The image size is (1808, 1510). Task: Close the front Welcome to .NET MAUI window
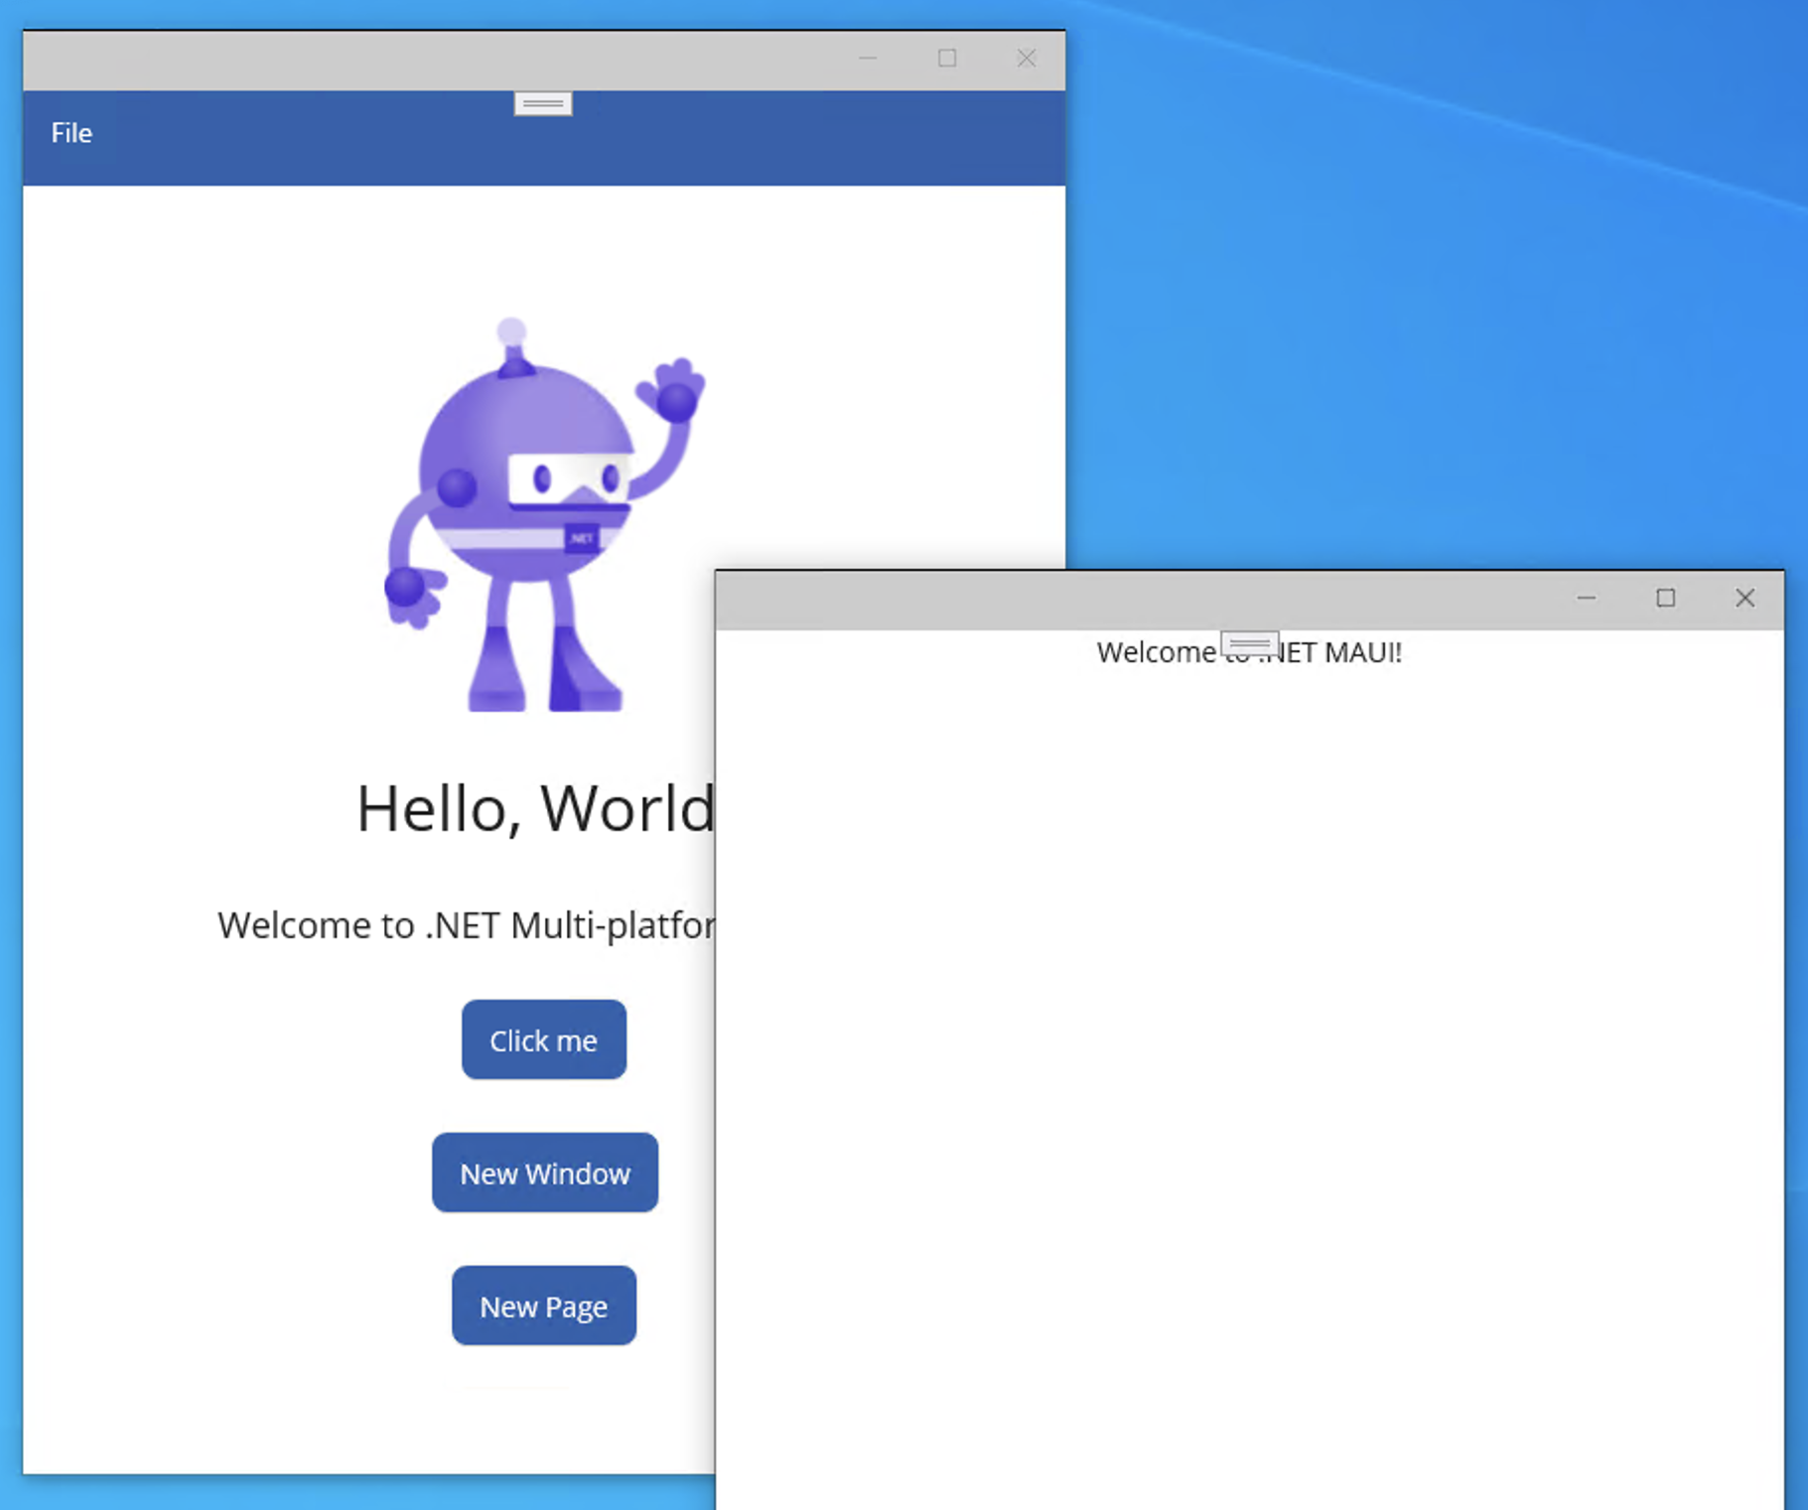pos(1745,599)
